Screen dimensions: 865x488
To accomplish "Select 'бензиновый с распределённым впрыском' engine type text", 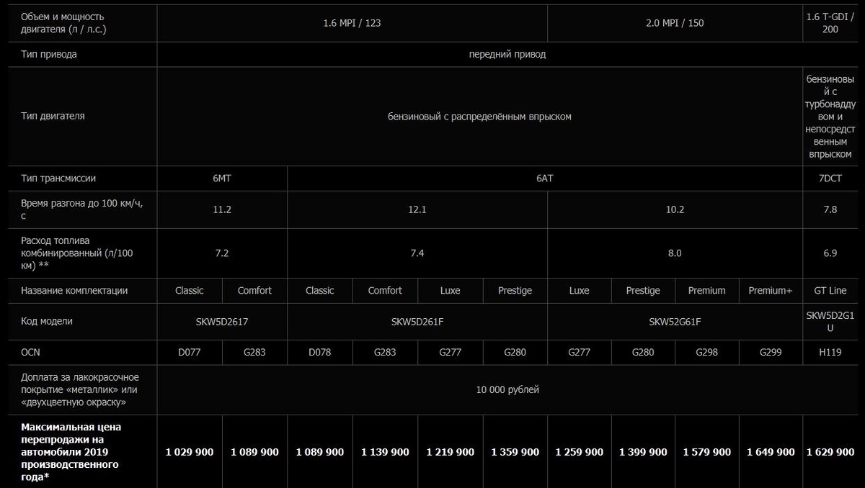I will coord(479,117).
